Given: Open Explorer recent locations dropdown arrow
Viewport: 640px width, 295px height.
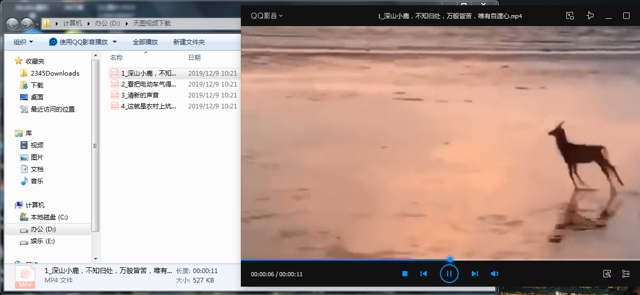Looking at the screenshot, I should coord(37,24).
